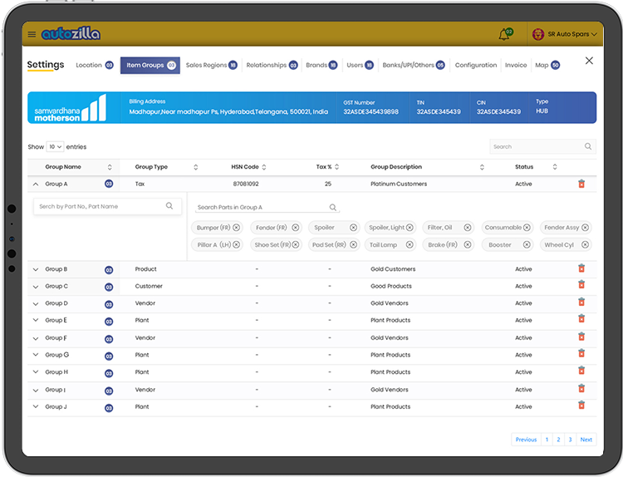Switch to the Location tab
Image resolution: width=623 pixels, height=477 pixels.
tap(95, 65)
